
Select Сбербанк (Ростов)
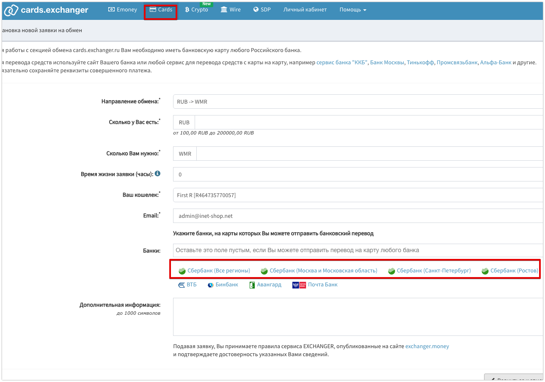(509, 270)
